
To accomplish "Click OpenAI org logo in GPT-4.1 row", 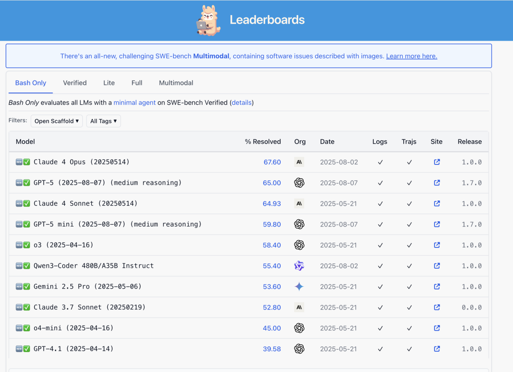I will (x=299, y=349).
